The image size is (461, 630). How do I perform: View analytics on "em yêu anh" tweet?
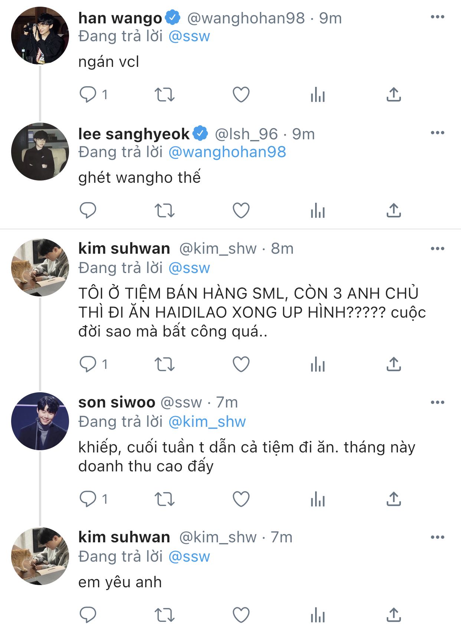coord(318,615)
